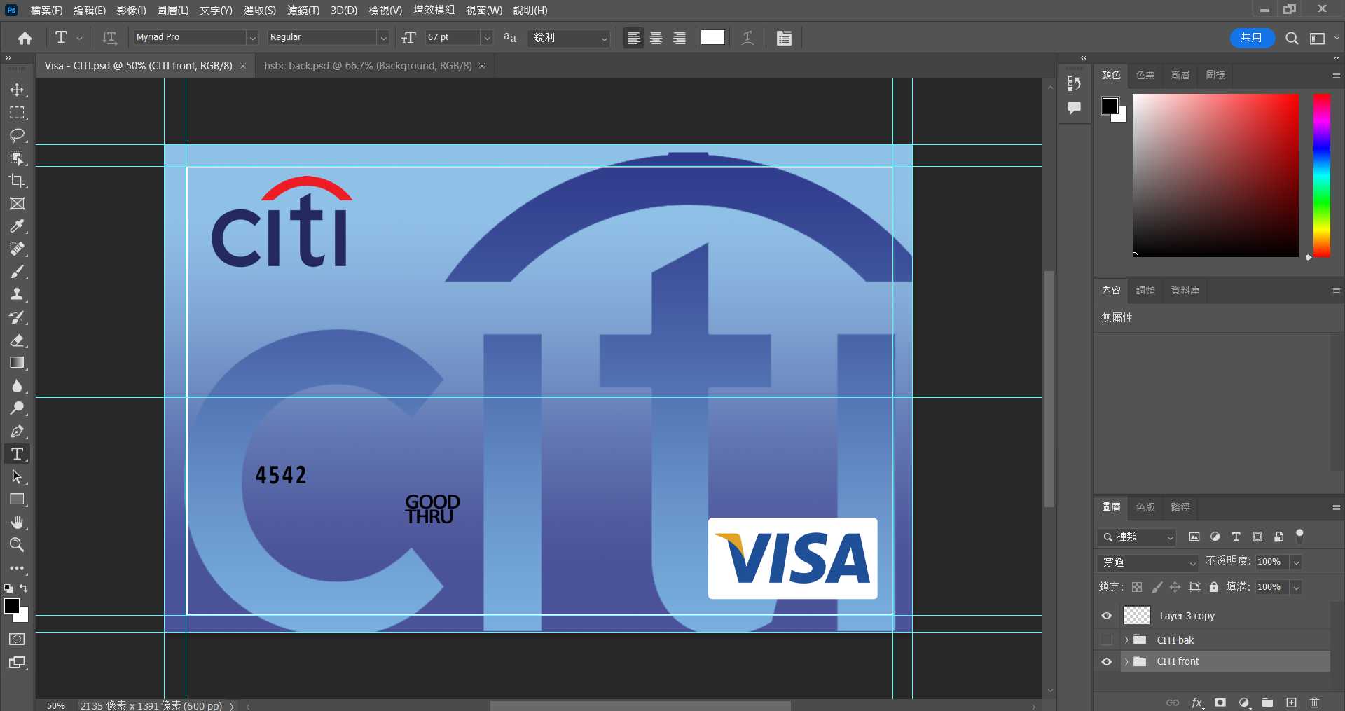Viewport: 1345px width, 711px height.
Task: Hide the CITI front group
Action: [x=1107, y=661]
